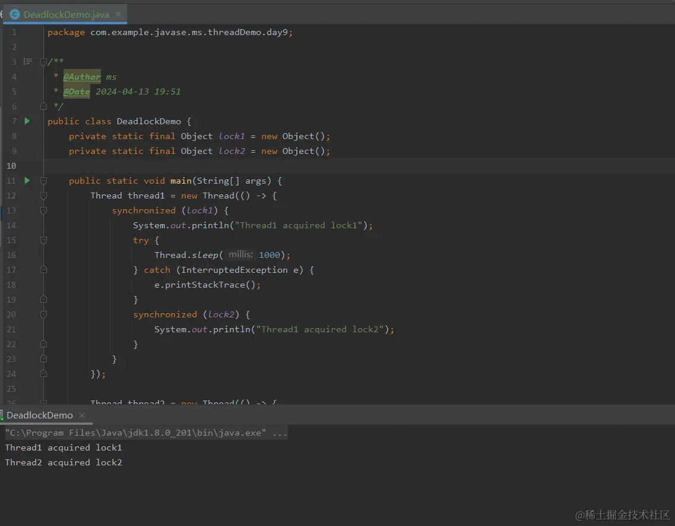
Task: Click InterruptedException in the catch clause
Action: (234, 270)
